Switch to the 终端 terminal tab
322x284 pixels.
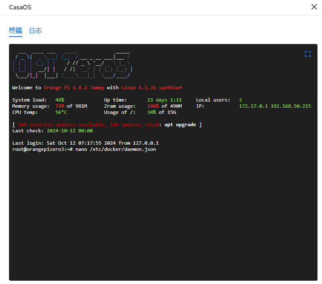(16, 31)
